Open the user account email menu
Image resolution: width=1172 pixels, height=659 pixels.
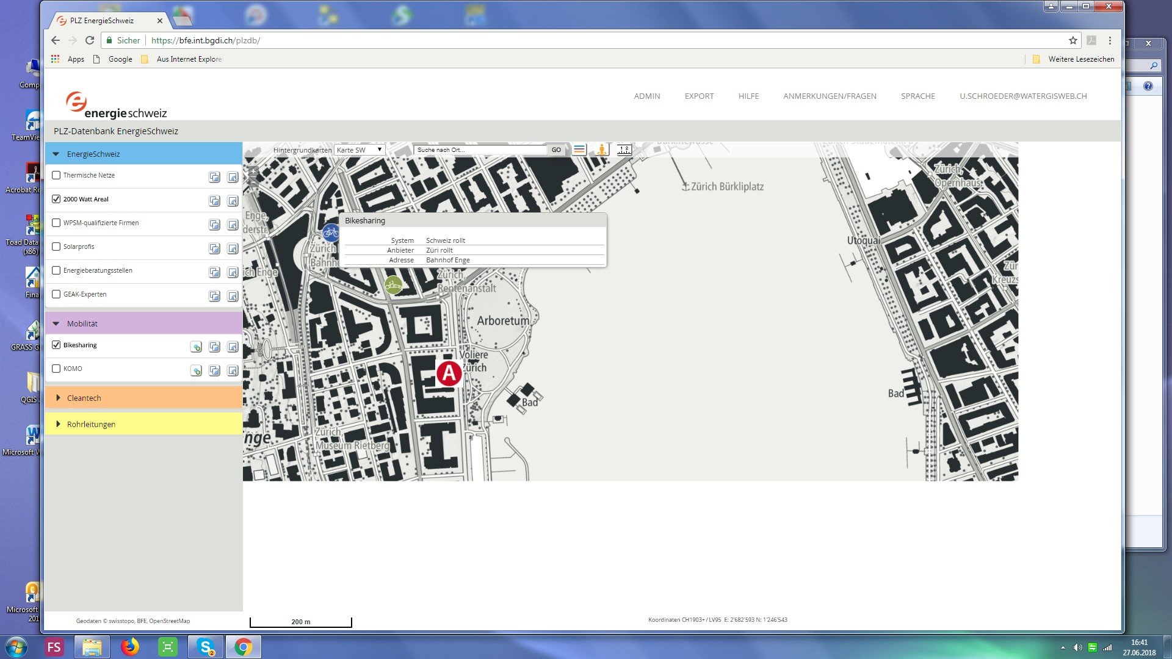pos(1023,96)
